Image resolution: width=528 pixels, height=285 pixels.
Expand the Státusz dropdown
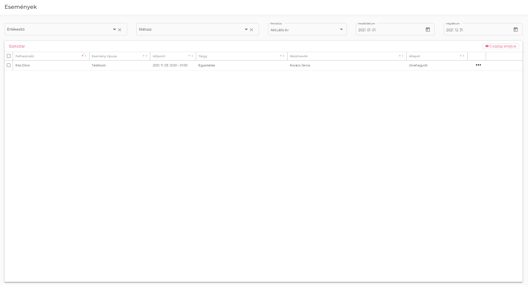[246, 30]
